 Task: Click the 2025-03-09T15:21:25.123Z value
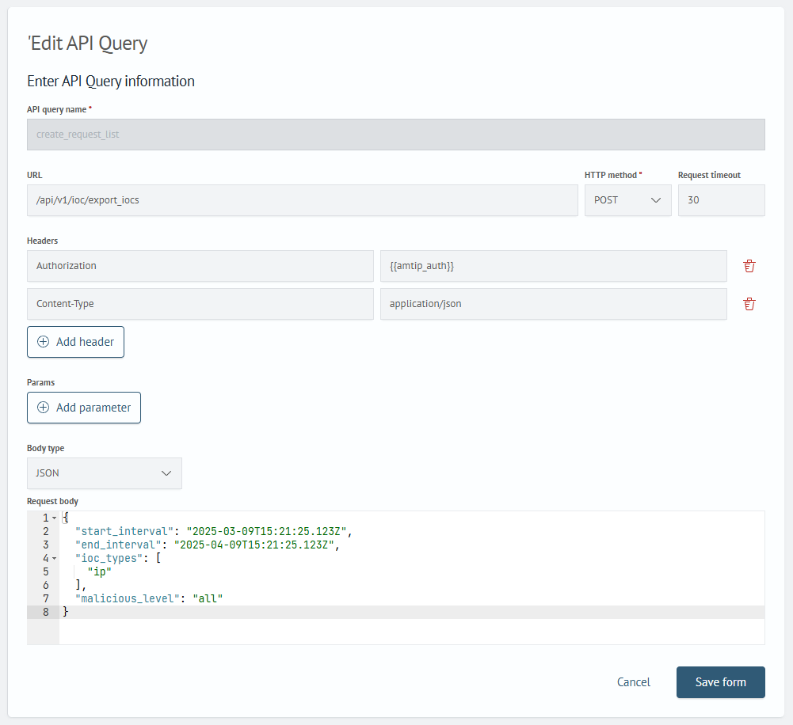266,531
